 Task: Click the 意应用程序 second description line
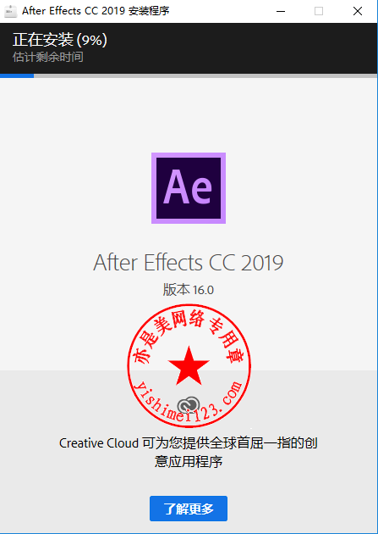click(189, 462)
